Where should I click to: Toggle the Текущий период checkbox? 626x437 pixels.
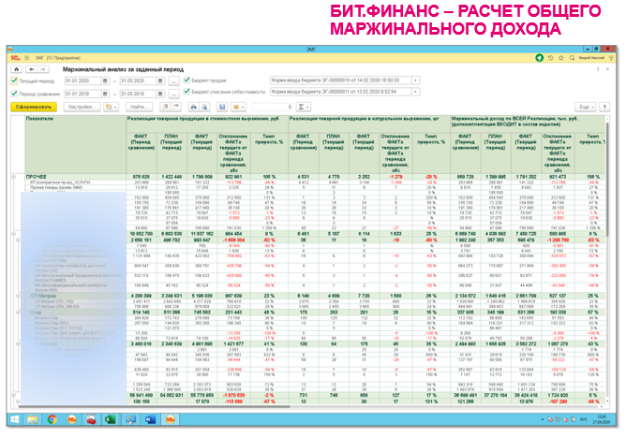pyautogui.click(x=14, y=80)
